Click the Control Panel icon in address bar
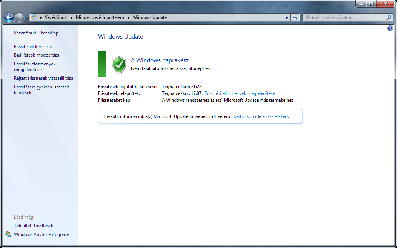 [34, 17]
